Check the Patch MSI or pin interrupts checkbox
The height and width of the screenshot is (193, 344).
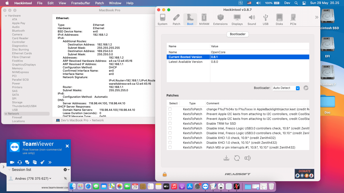(170, 147)
